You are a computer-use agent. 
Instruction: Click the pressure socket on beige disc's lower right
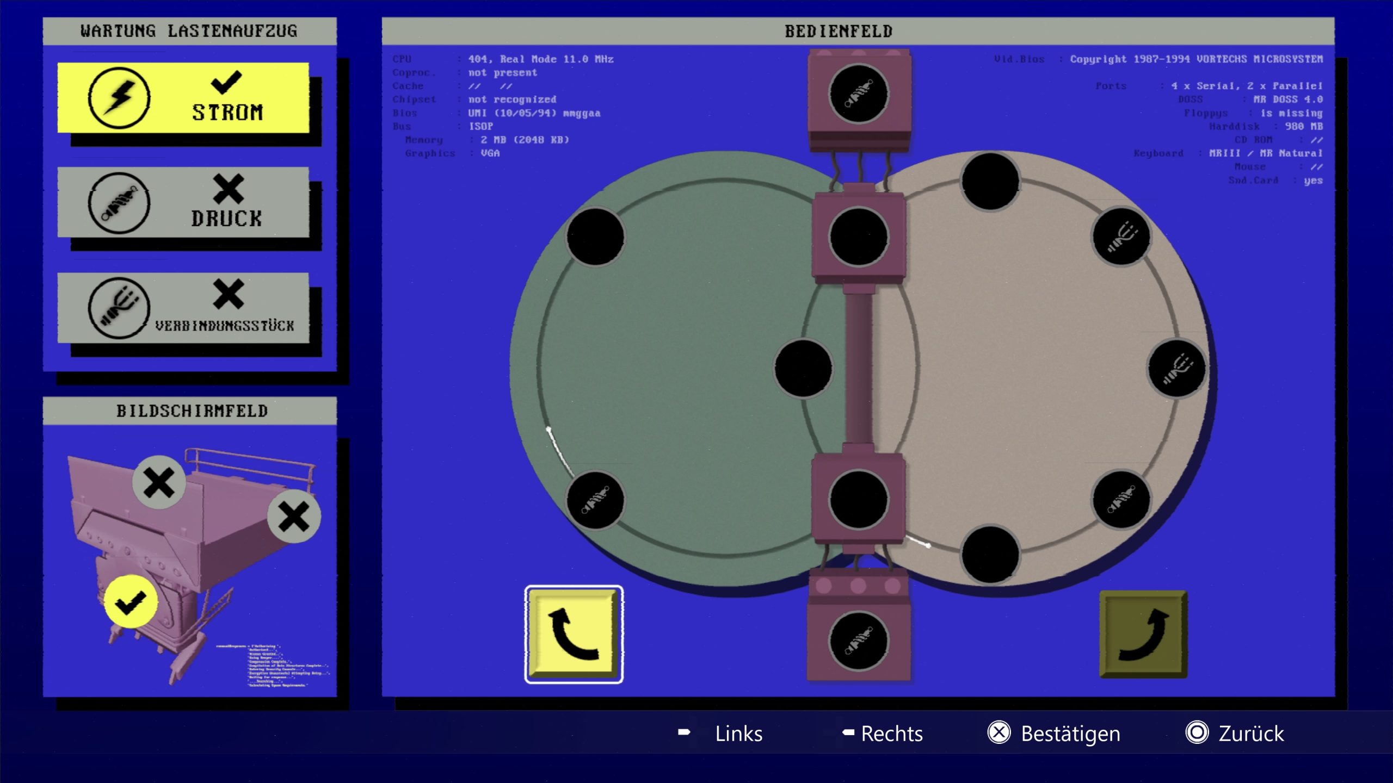(1121, 500)
